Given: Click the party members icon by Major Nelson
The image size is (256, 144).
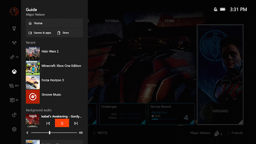Looking at the screenshot, I should (x=217, y=134).
